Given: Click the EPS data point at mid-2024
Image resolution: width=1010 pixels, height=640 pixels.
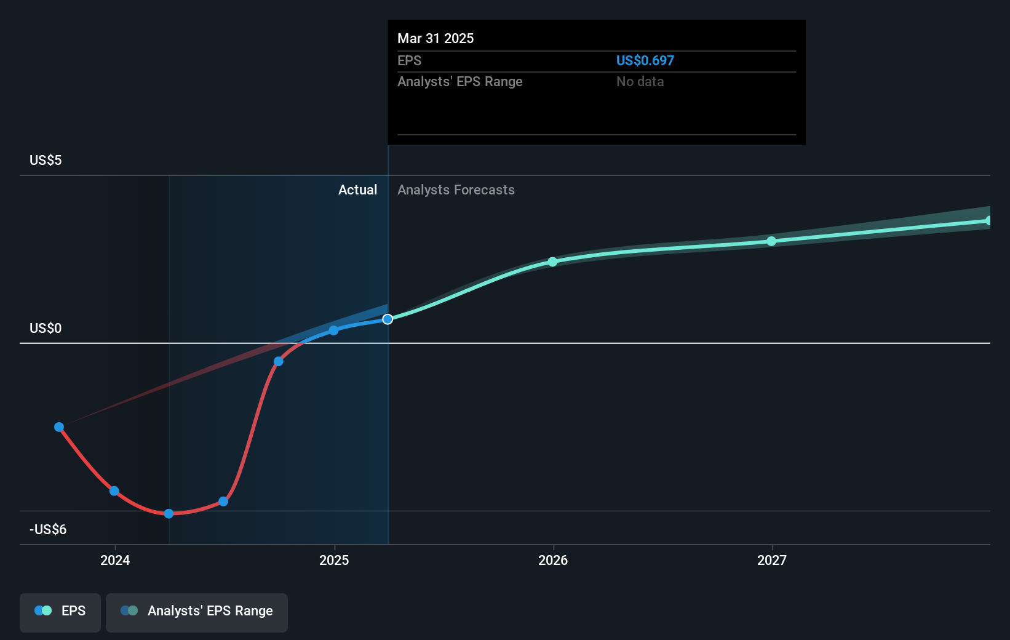Looking at the screenshot, I should coord(223,502).
